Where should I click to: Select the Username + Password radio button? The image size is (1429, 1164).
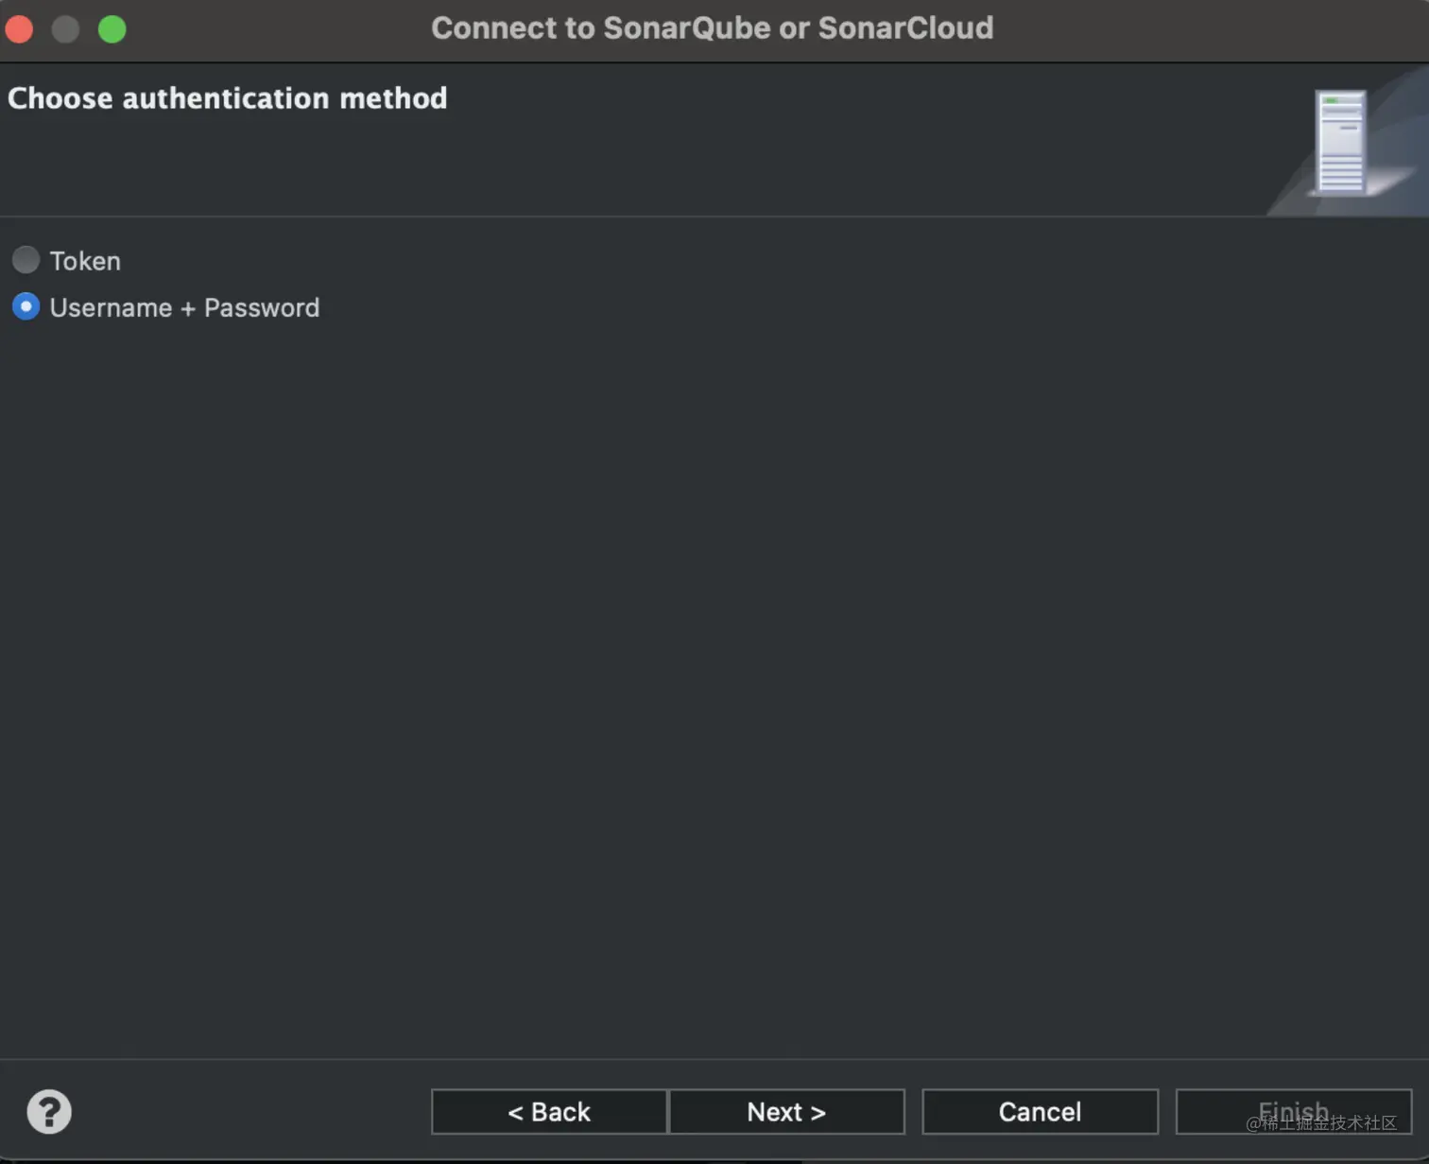(26, 306)
